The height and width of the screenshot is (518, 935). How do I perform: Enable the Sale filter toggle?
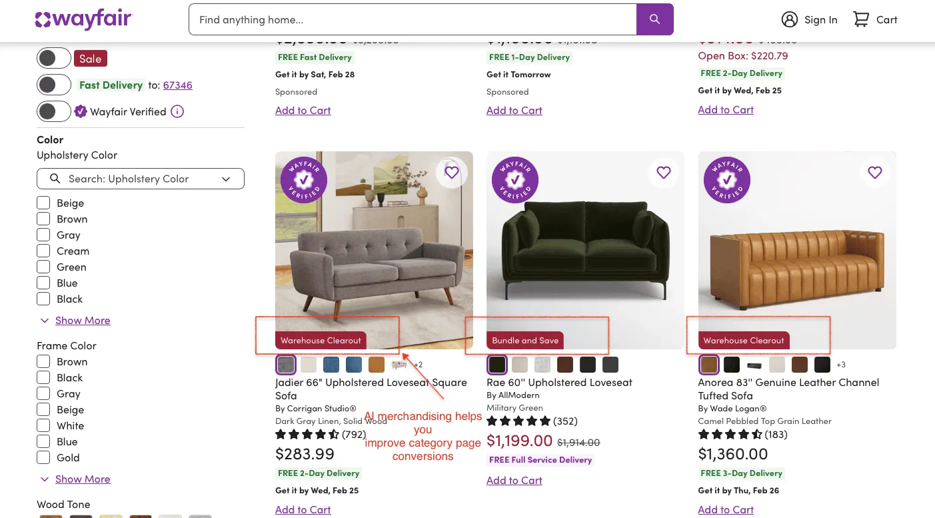pyautogui.click(x=53, y=58)
